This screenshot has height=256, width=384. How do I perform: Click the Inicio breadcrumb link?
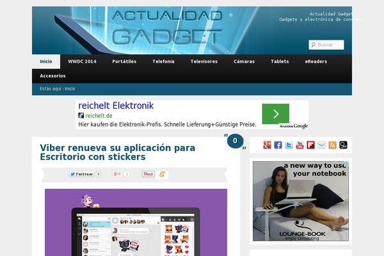click(70, 89)
